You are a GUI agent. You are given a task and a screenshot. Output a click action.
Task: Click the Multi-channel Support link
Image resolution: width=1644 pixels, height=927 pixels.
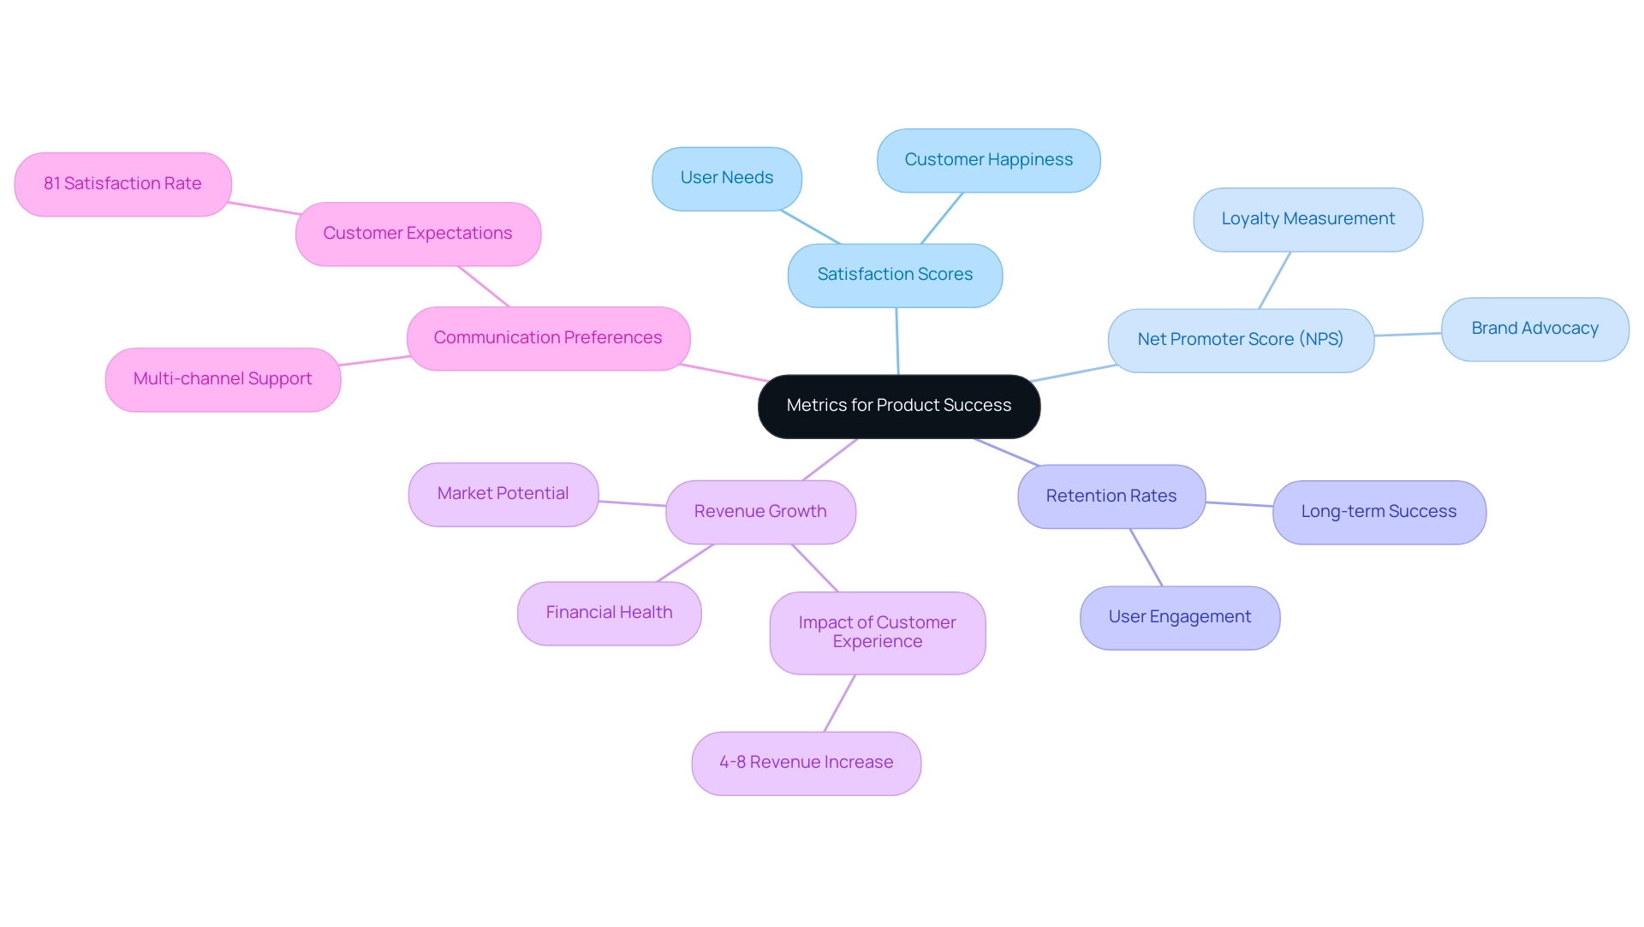223,377
